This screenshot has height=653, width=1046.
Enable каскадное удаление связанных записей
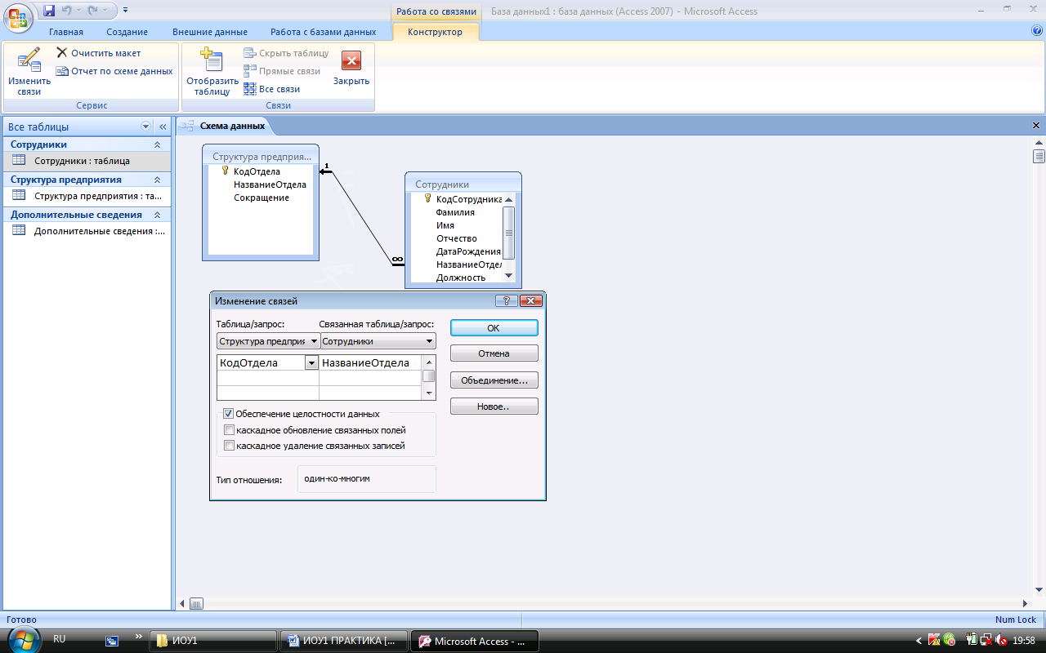point(229,446)
